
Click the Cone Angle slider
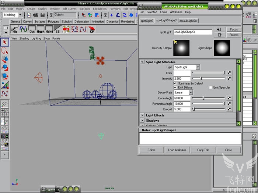pos(208,98)
